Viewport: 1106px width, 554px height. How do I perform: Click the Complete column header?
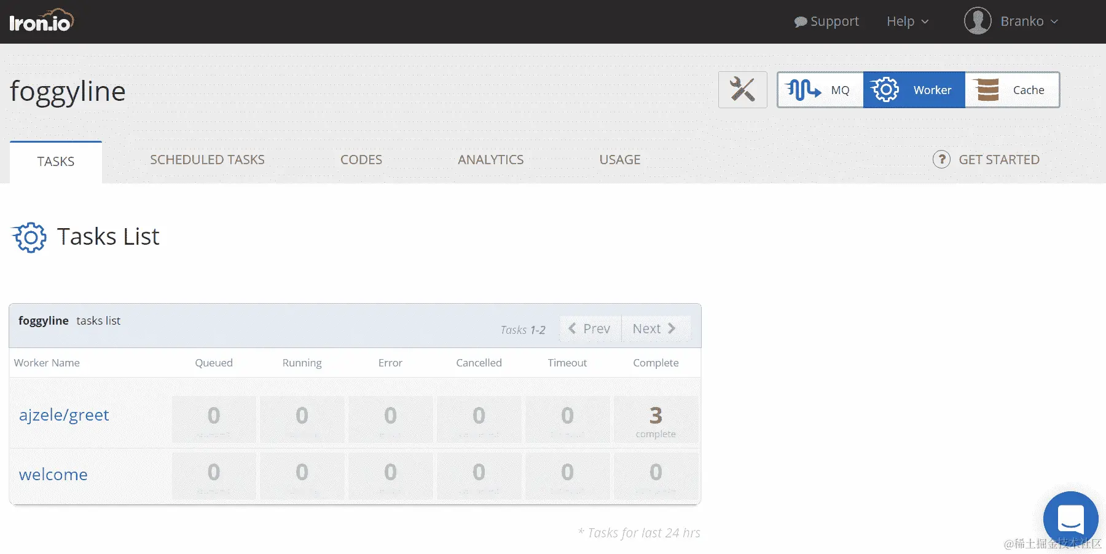point(656,363)
